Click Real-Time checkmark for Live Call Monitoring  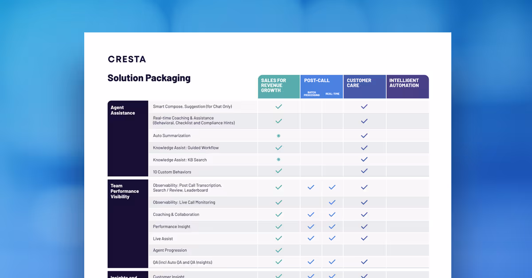pyautogui.click(x=332, y=202)
